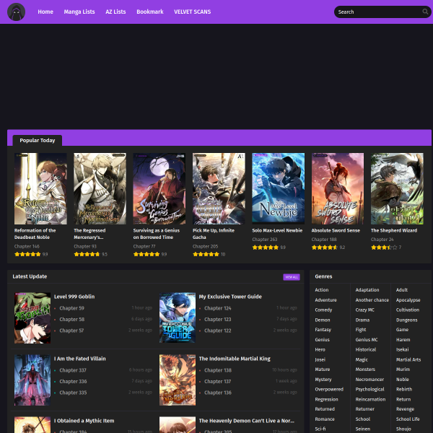Select the Cultivation genre
433x433 pixels.
[408, 310]
